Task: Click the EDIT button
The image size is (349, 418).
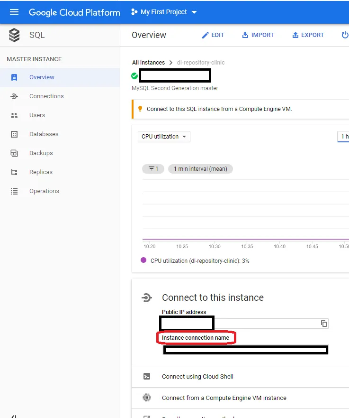Action: [213, 35]
